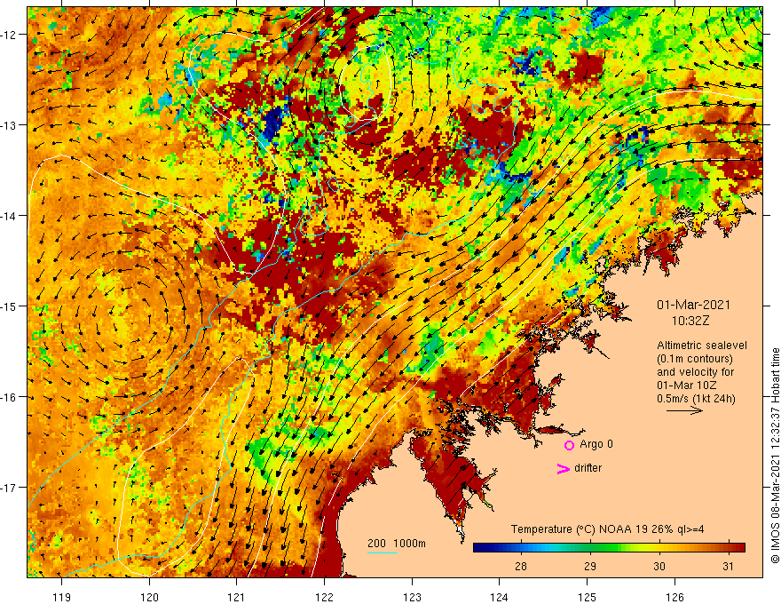Viewport: 781px width, 604px height.
Task: Click the magenta drifter arrowhead legend marker
Action: tap(563, 468)
